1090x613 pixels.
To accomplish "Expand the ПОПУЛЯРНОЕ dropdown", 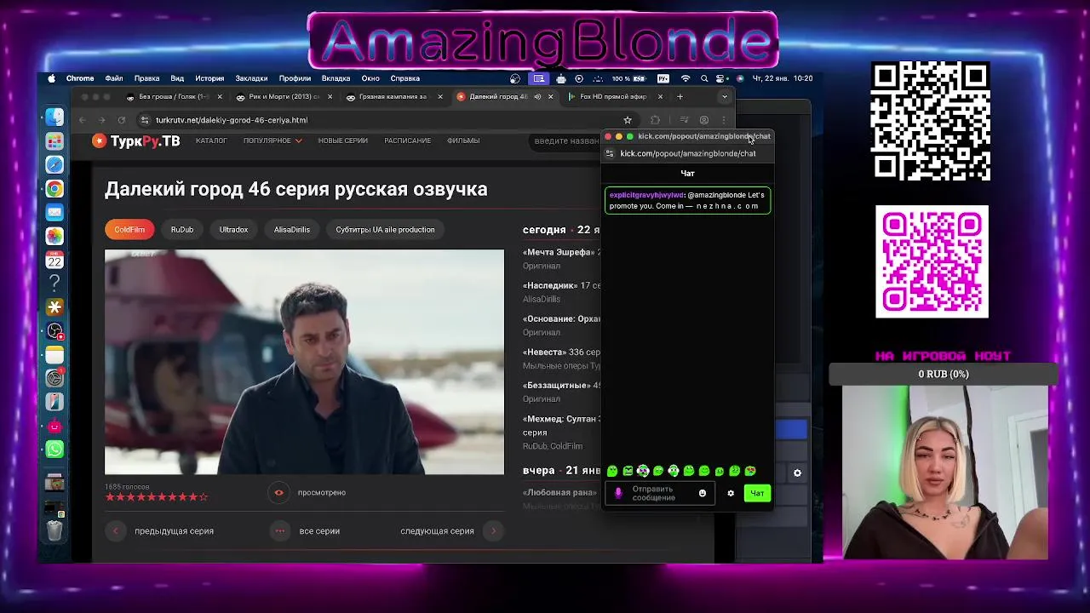I will (x=272, y=140).
